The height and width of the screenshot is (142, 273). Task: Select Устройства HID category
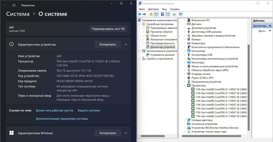(215, 128)
